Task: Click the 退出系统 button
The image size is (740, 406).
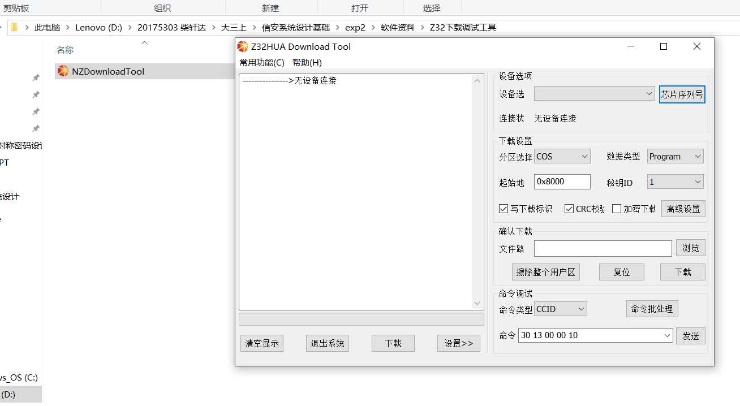Action: tap(328, 343)
